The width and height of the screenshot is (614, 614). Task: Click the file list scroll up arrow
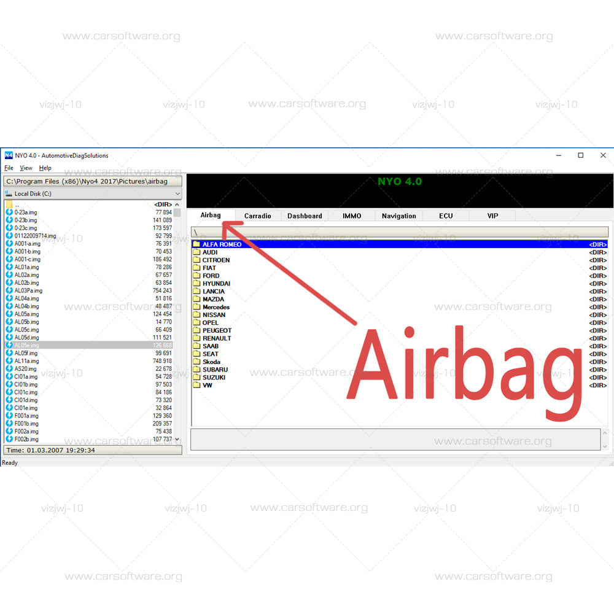coord(177,204)
